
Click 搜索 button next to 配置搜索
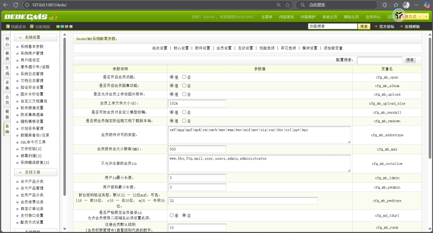pos(410,60)
